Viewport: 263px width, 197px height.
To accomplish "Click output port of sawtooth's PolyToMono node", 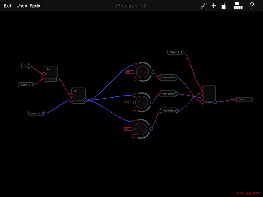I will pyautogui.click(x=176, y=78).
